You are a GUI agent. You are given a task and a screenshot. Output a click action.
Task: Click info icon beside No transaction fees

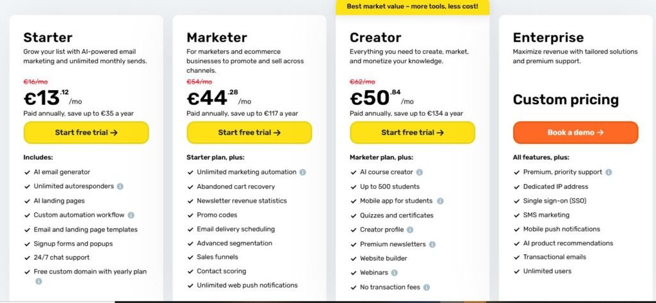pos(426,288)
